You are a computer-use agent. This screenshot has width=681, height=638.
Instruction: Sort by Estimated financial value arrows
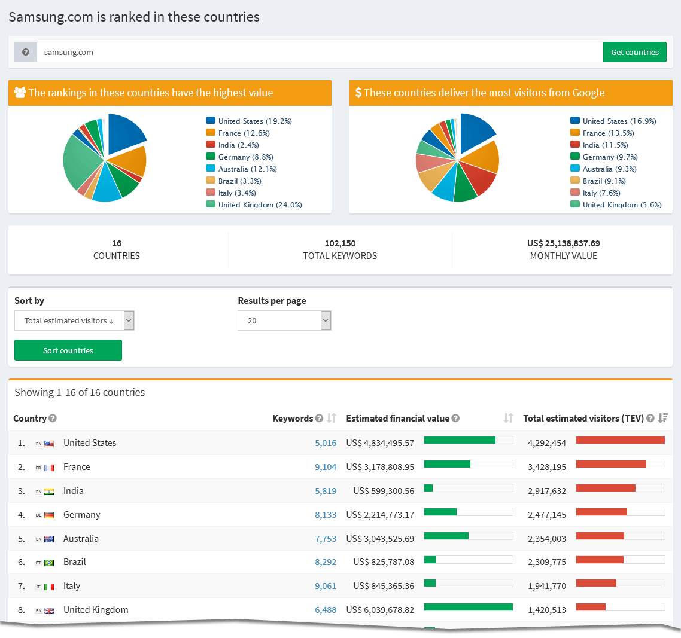(508, 419)
